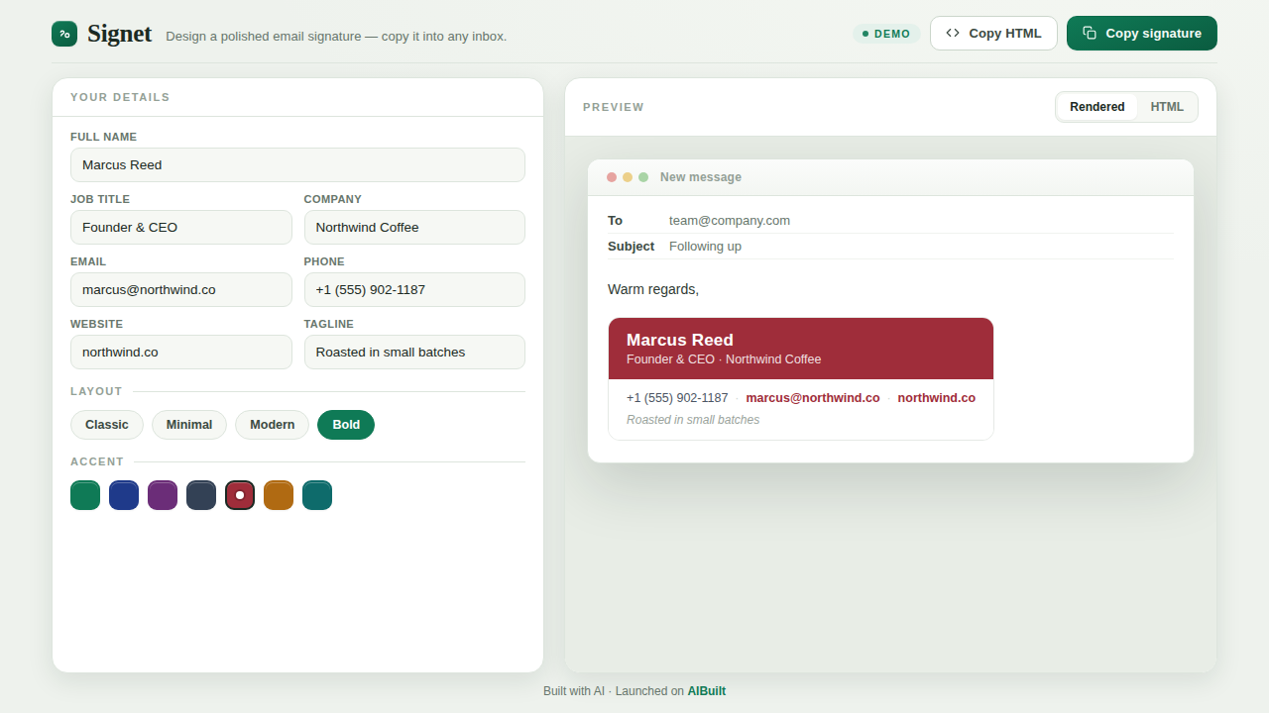Viewport: 1269px width, 713px height.
Task: Switch preview to Rendered tab
Action: click(1097, 107)
